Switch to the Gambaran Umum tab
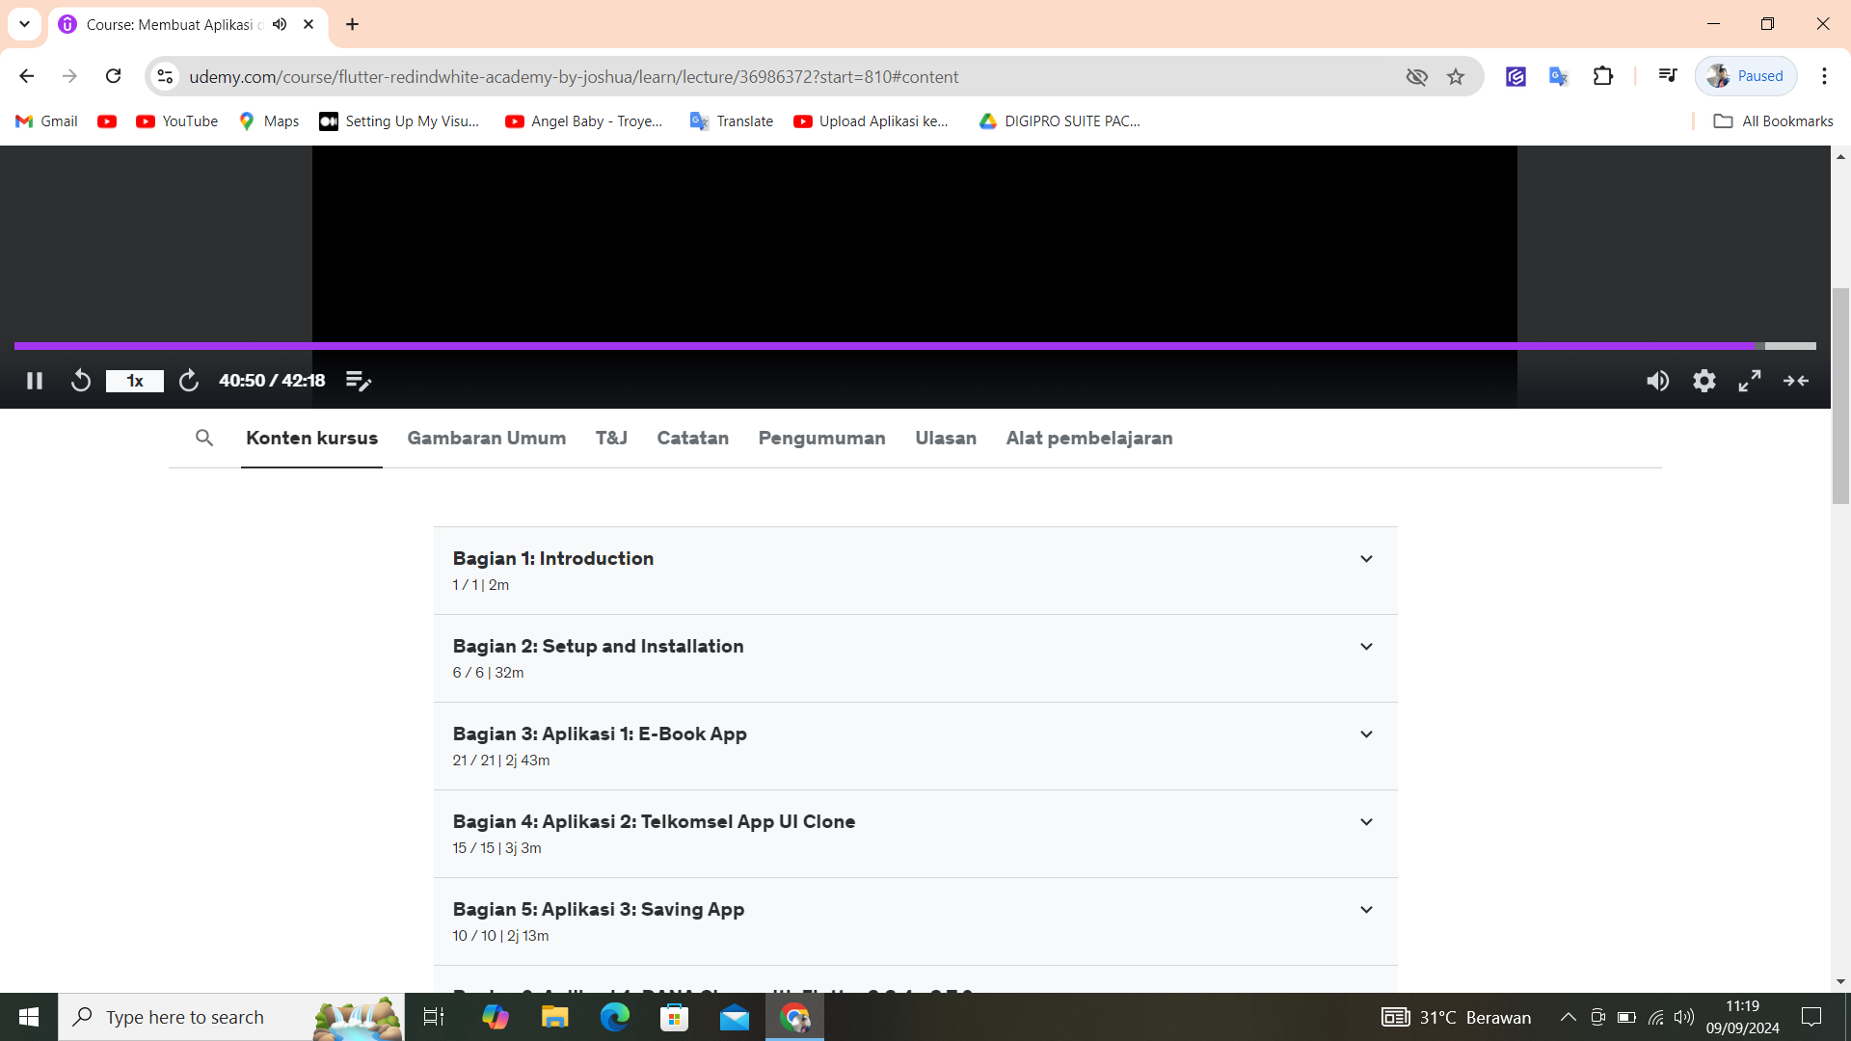Viewport: 1851px width, 1041px height. coord(486,438)
